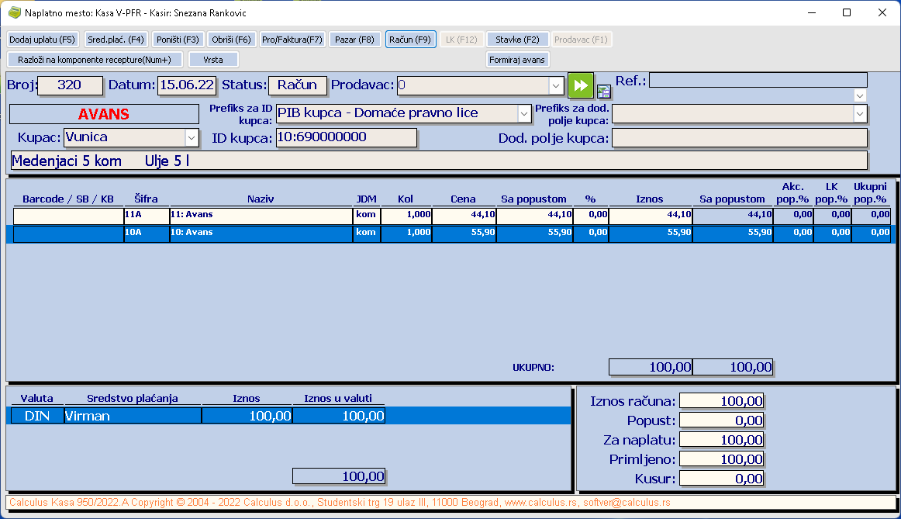Click the ID kupca input field
The width and height of the screenshot is (901, 519).
(x=346, y=138)
